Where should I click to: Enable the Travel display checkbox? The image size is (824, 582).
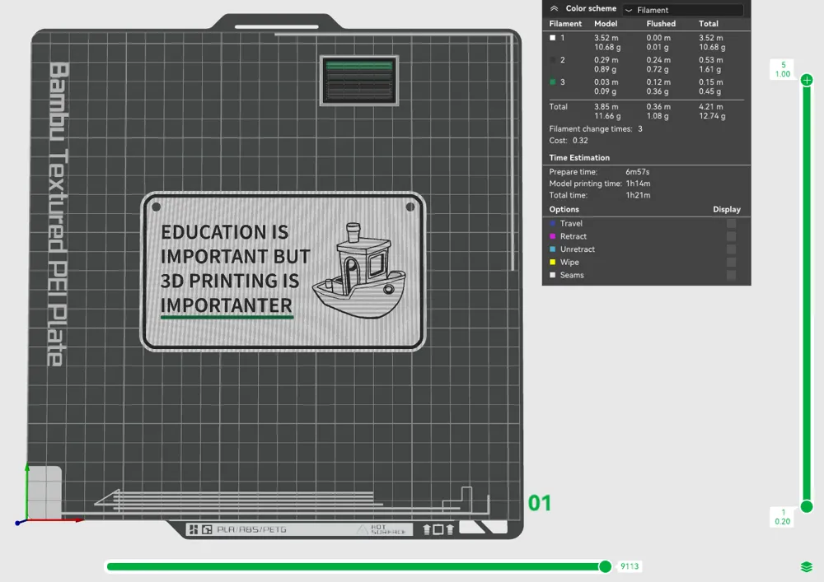click(x=730, y=223)
